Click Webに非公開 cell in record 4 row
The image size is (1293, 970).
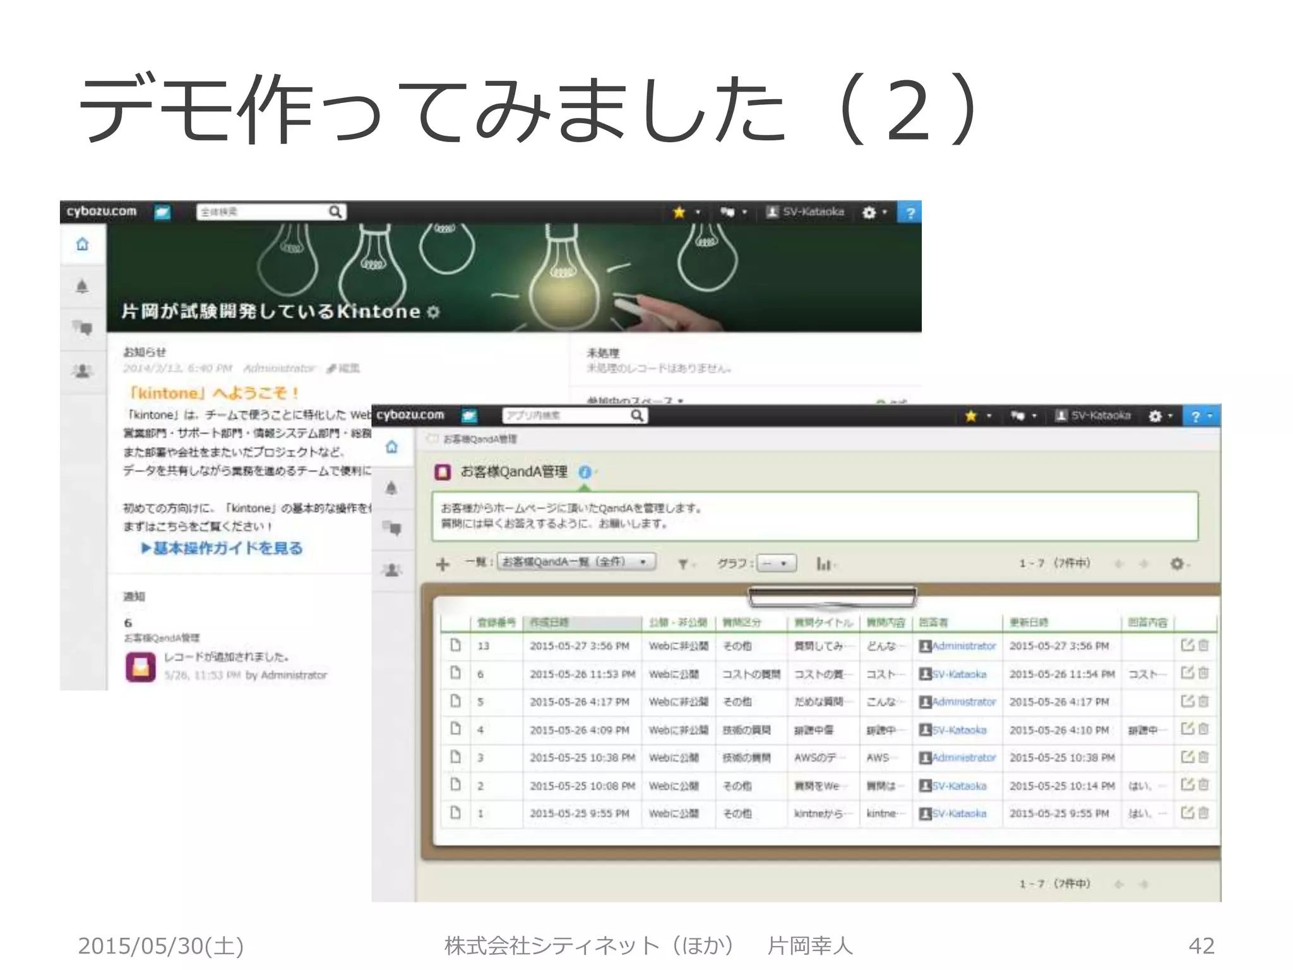tap(678, 730)
